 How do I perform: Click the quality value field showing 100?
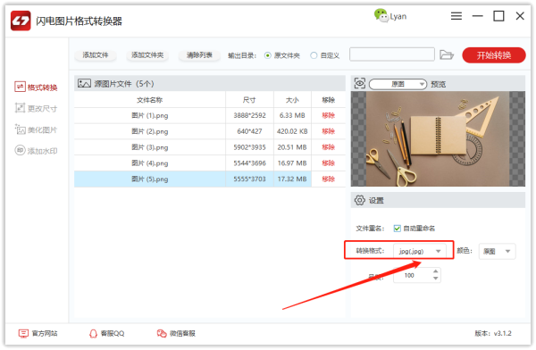[413, 275]
